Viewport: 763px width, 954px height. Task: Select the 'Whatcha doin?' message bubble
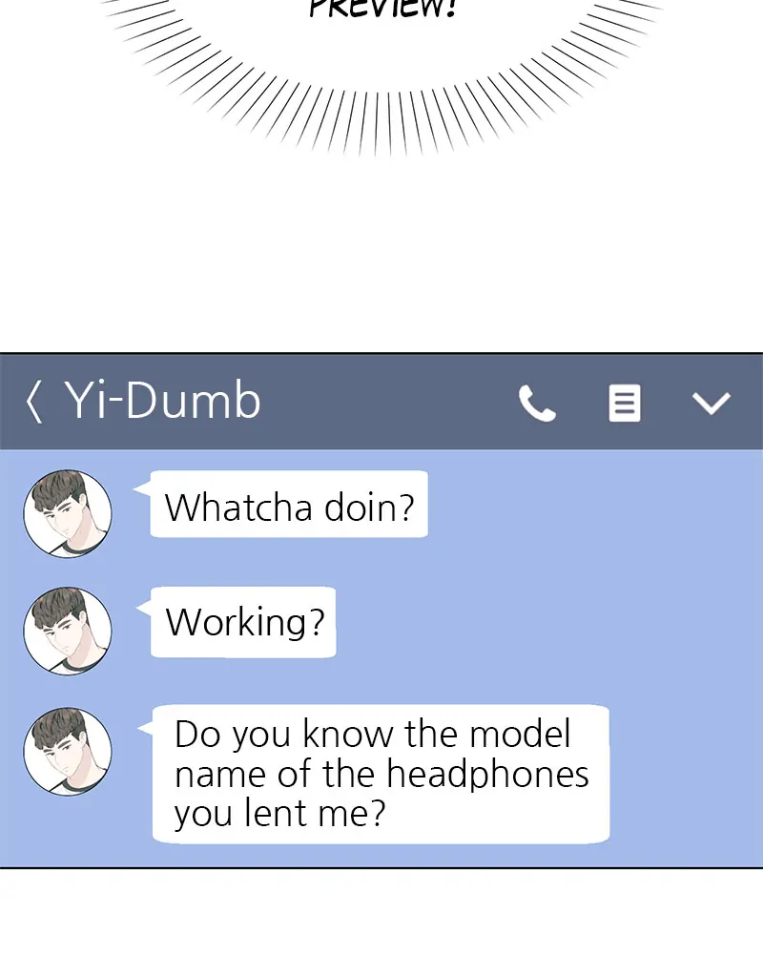(x=288, y=505)
